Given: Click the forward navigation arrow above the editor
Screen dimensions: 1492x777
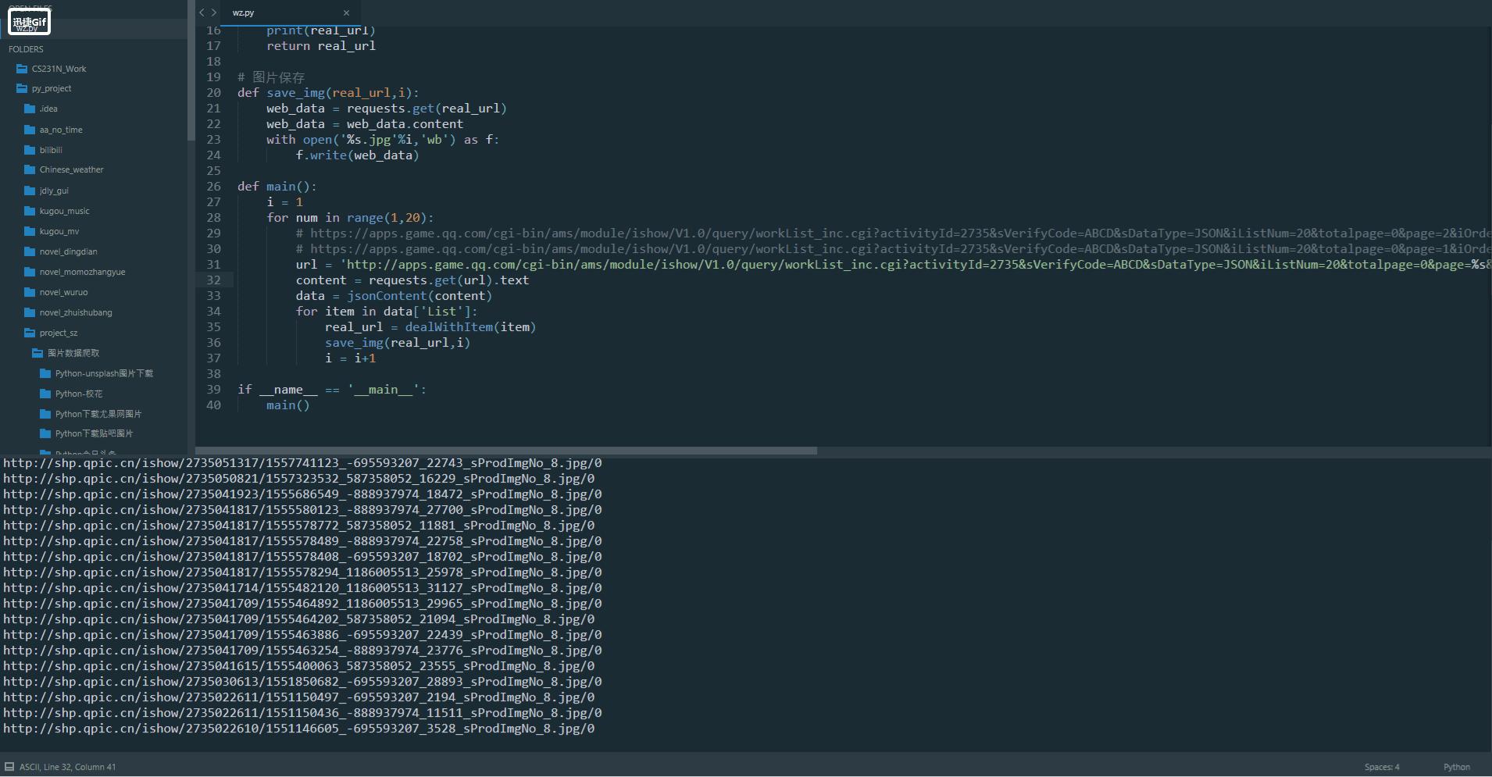Looking at the screenshot, I should 212,12.
